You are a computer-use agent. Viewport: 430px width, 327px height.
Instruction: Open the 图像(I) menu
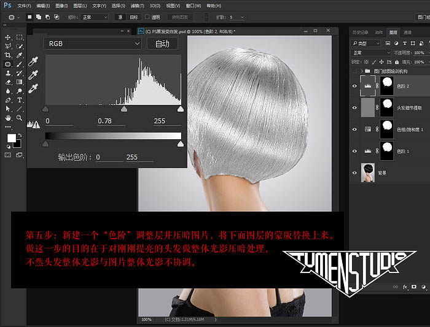[x=61, y=6]
